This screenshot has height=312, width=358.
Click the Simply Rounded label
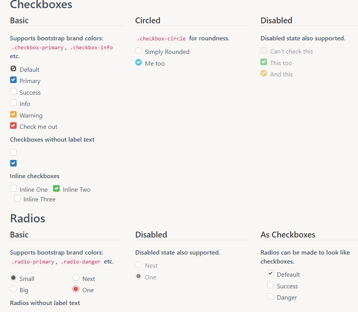pyautogui.click(x=167, y=52)
